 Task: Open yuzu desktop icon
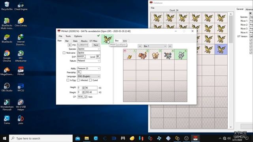21,120
